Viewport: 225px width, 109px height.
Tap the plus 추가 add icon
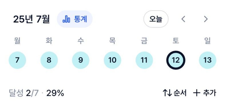197,93
